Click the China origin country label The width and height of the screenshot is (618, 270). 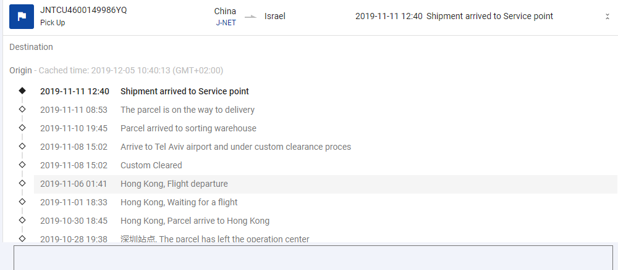(x=225, y=11)
